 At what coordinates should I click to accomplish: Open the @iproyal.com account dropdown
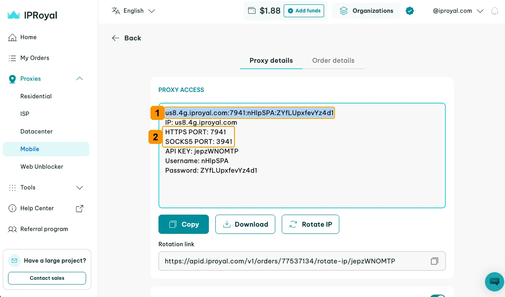(x=458, y=11)
